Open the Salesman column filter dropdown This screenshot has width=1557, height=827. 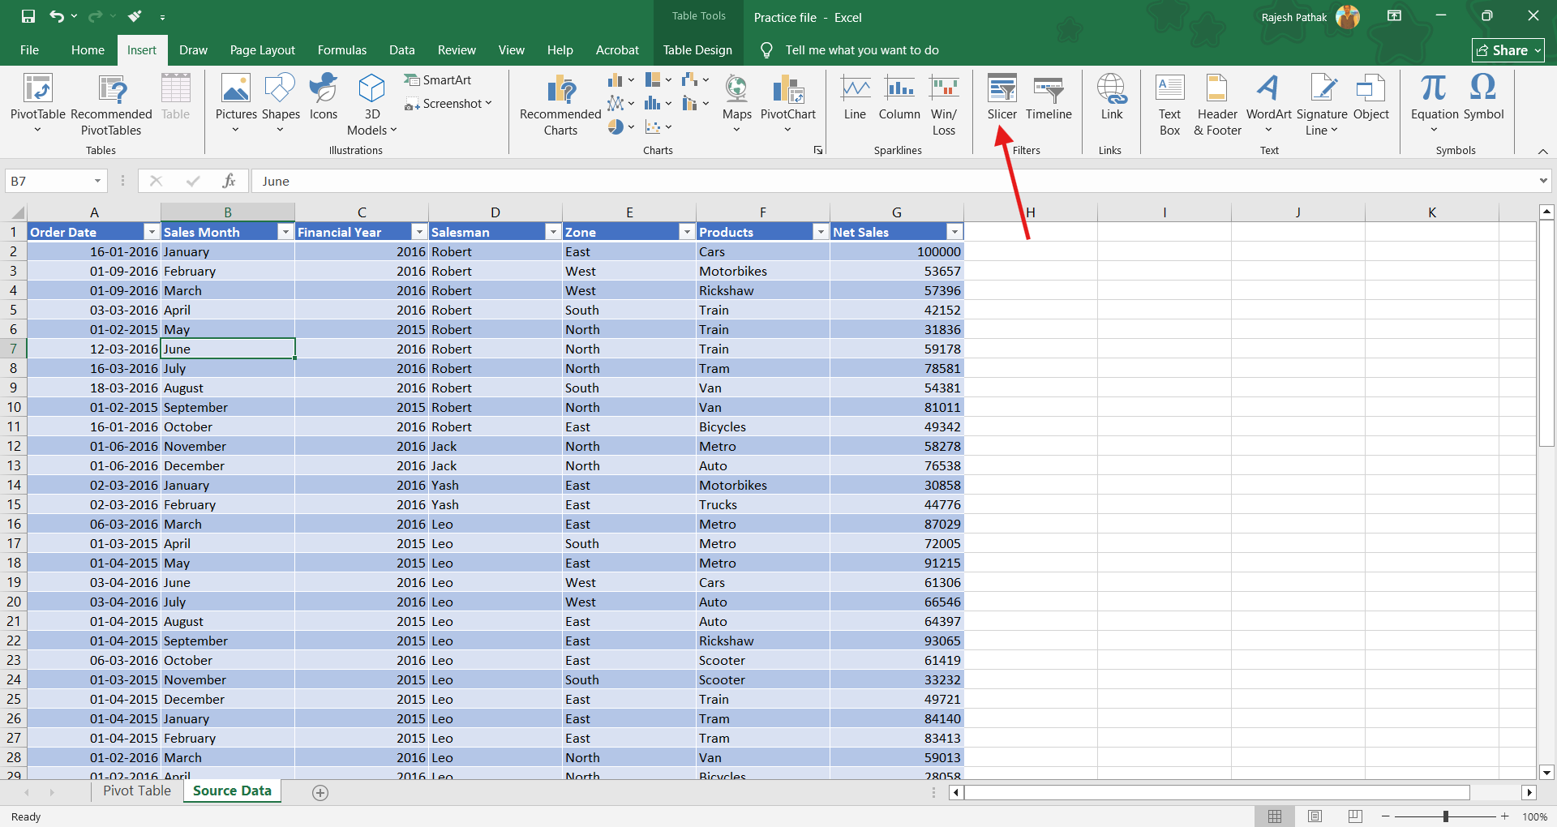(x=553, y=232)
